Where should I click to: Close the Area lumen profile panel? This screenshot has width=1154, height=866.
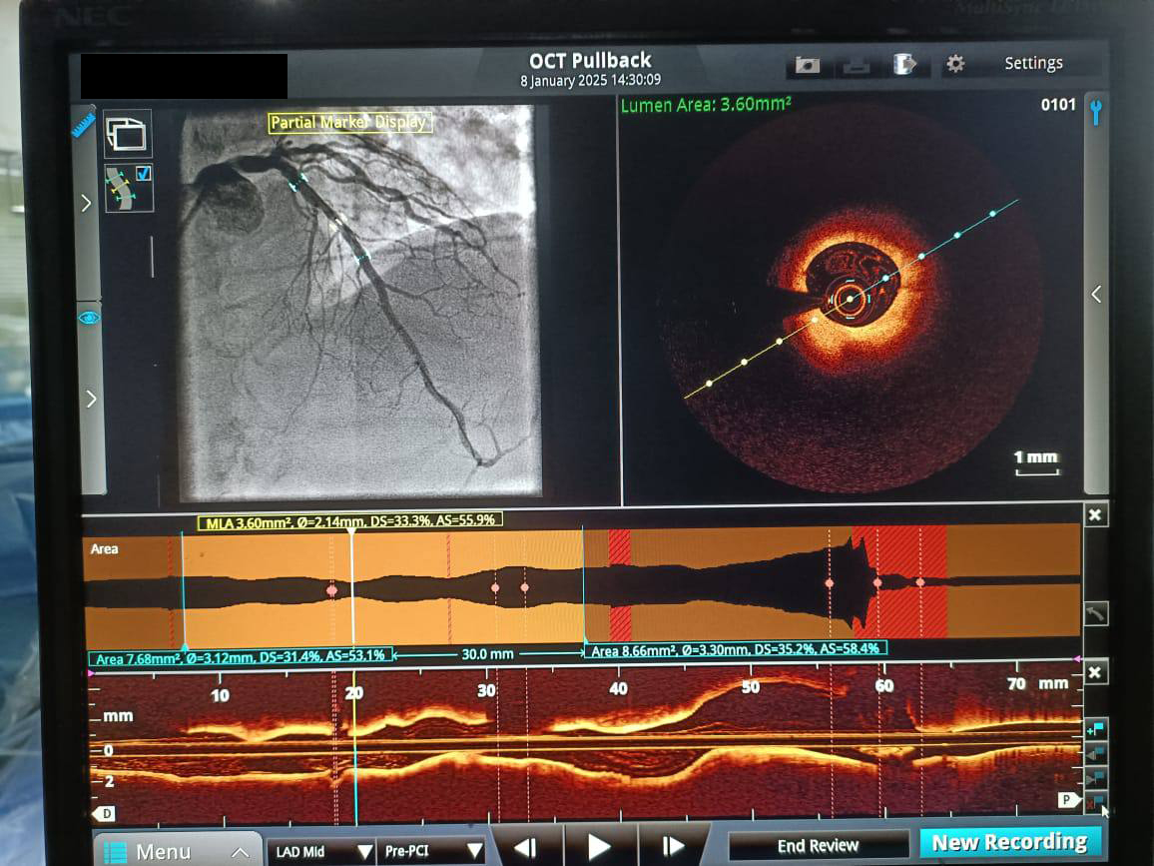tap(1095, 515)
